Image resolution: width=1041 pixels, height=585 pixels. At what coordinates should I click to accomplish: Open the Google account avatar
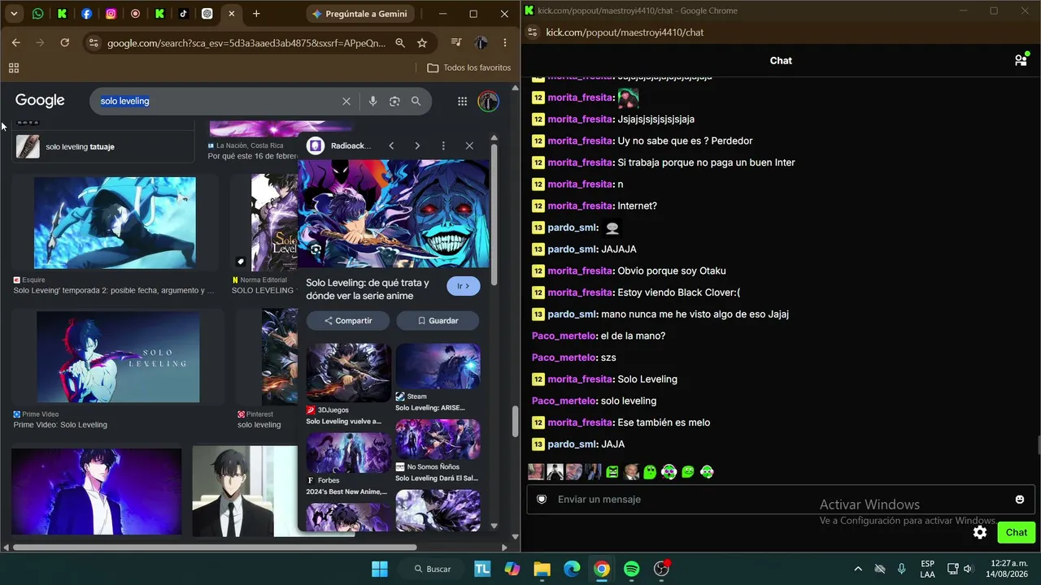pyautogui.click(x=488, y=102)
